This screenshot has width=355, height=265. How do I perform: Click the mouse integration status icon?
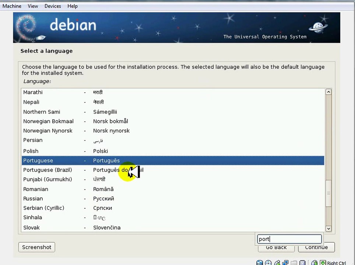[314, 262]
